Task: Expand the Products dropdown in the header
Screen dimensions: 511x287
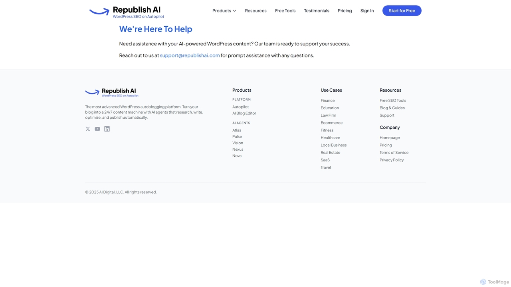Action: [224, 11]
